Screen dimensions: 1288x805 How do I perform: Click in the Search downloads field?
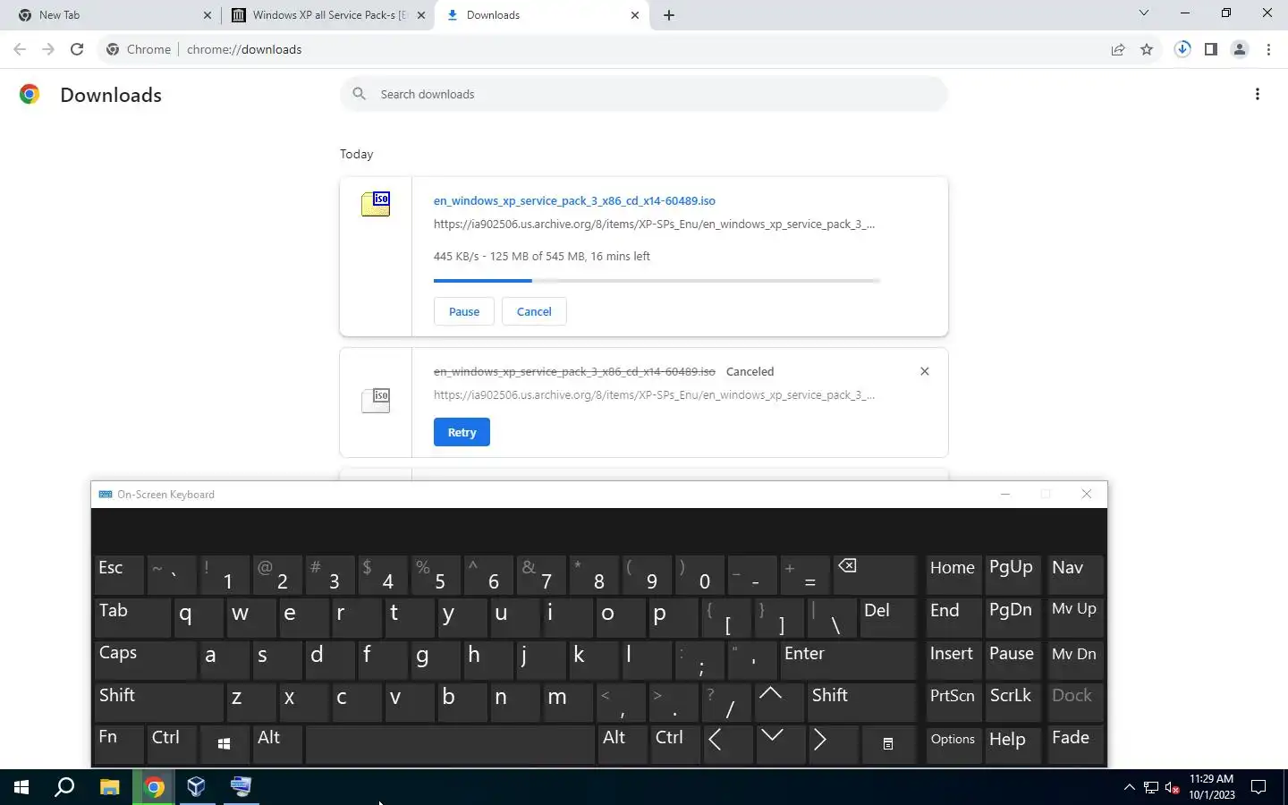pyautogui.click(x=644, y=94)
